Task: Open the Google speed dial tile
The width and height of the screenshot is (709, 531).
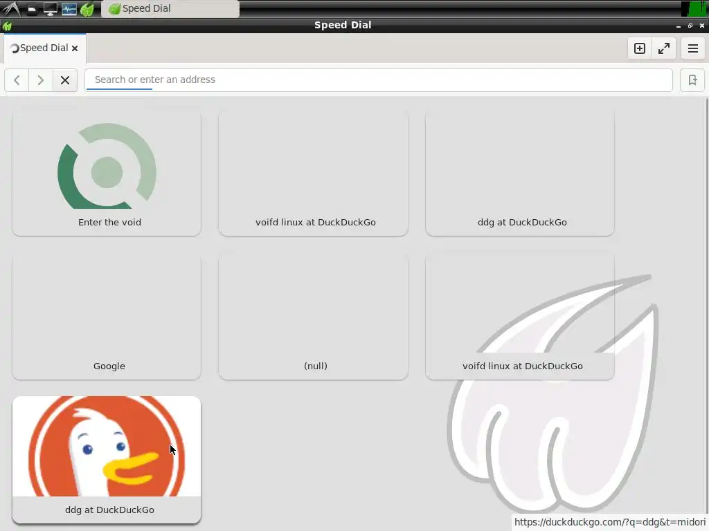Action: click(107, 317)
